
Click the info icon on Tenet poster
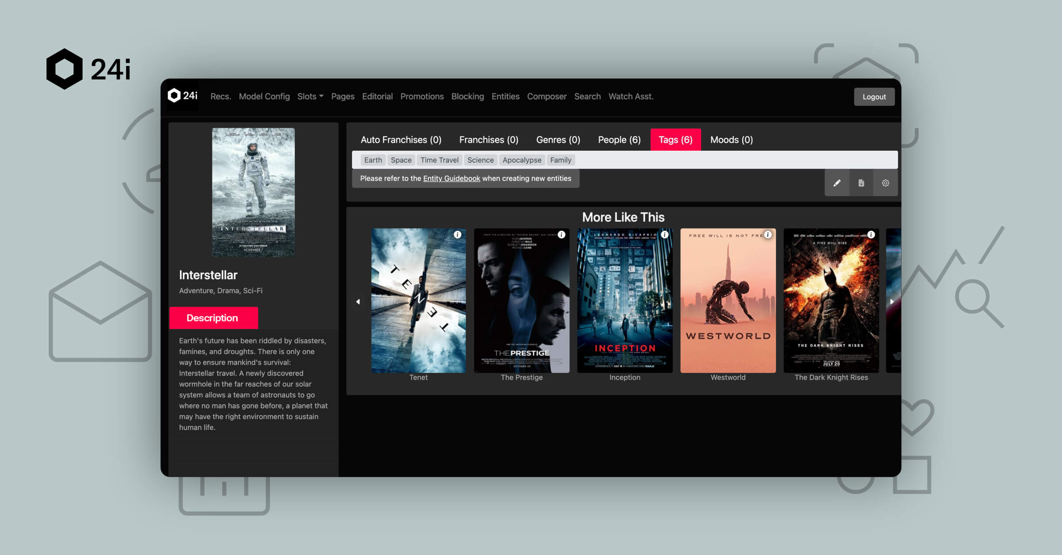pyautogui.click(x=458, y=235)
